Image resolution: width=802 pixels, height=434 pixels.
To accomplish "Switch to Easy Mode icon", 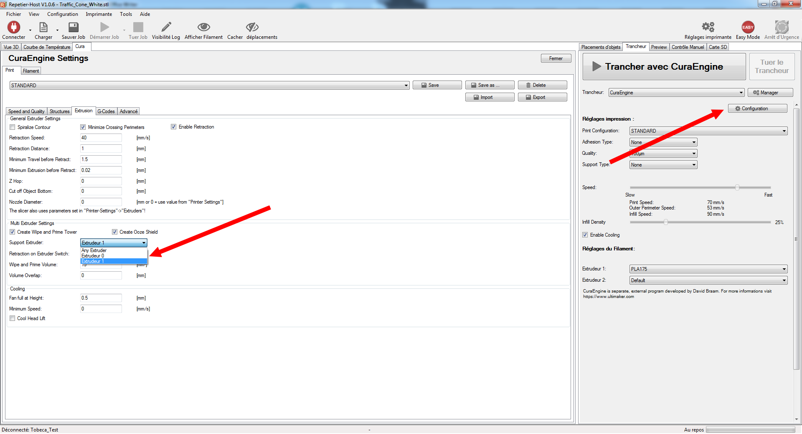I will coord(748,28).
